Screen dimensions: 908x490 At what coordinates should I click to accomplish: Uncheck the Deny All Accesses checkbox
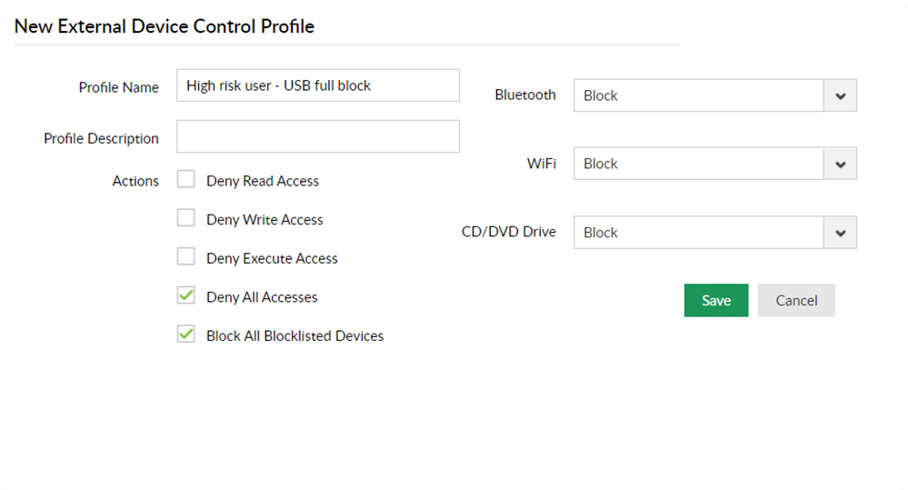(x=186, y=296)
